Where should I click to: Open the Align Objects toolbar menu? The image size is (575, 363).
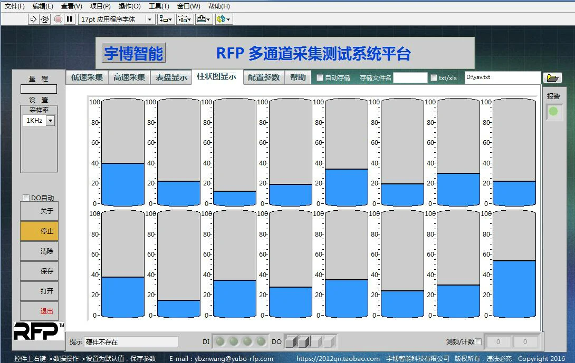tap(166, 19)
